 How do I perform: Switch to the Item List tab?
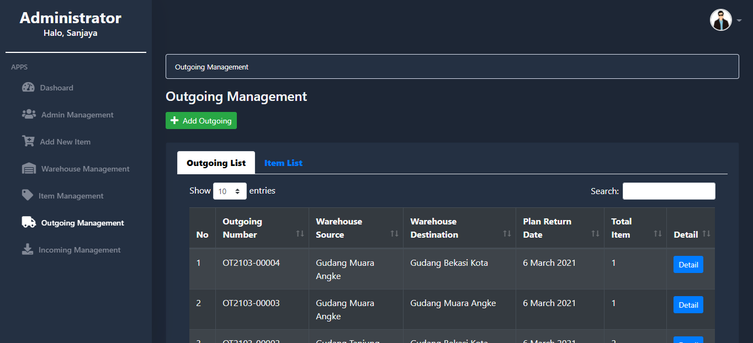click(x=283, y=163)
